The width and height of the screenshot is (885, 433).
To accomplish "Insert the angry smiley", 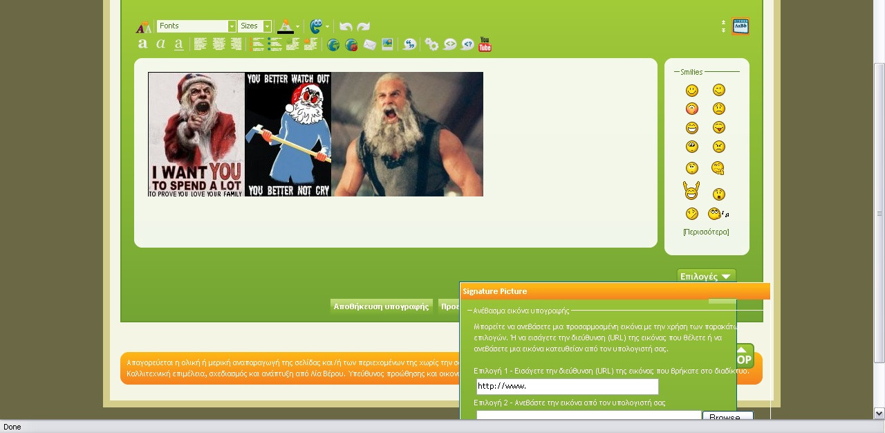I will [719, 147].
